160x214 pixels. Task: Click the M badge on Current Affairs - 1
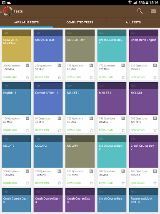[59, 118]
